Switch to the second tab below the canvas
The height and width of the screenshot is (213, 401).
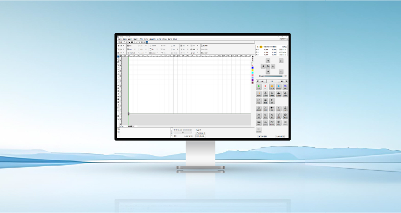(130, 125)
